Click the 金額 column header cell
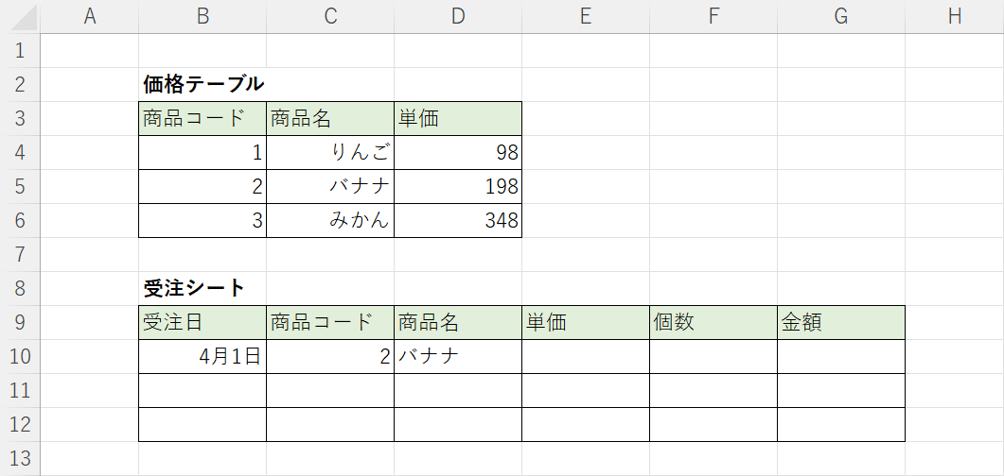The height and width of the screenshot is (476, 1004). pyautogui.click(x=841, y=322)
